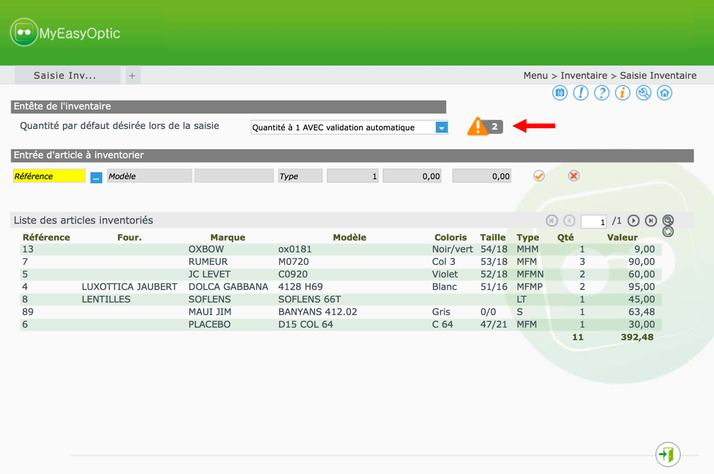Click the Modèle input field
Screen dimensions: 714x474
pos(150,176)
